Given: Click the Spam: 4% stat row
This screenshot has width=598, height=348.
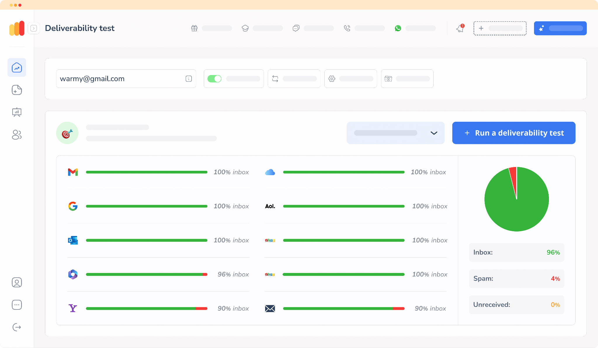Looking at the screenshot, I should coord(517,279).
